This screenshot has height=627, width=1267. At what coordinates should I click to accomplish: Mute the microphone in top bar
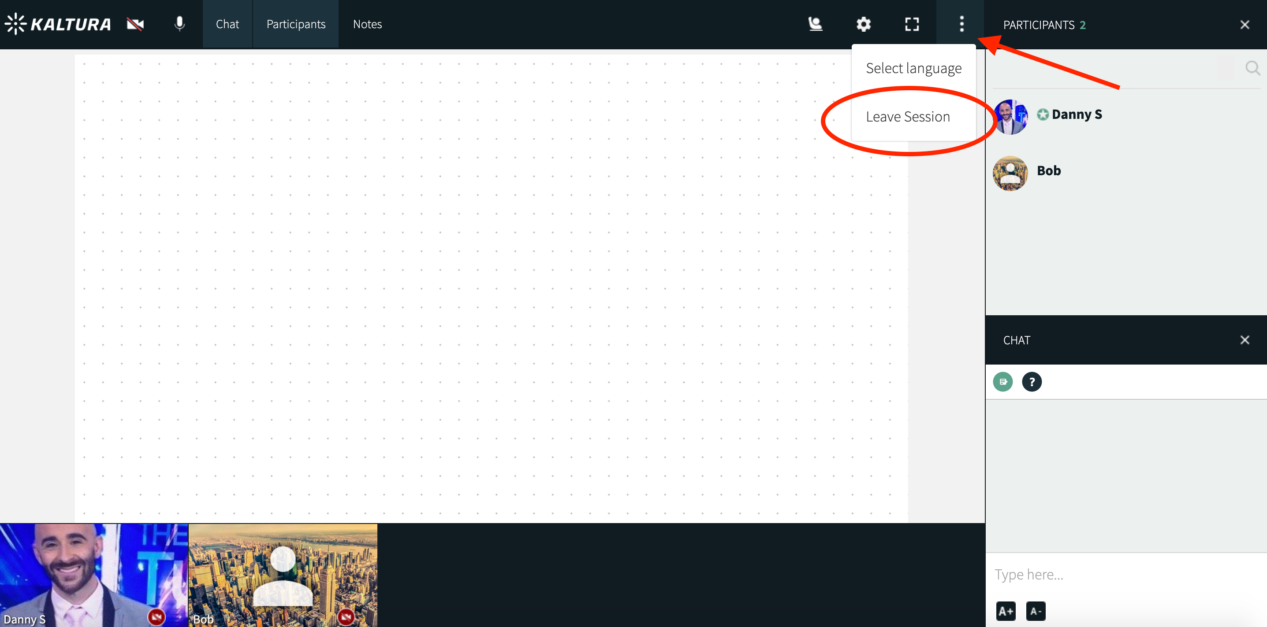pos(179,24)
